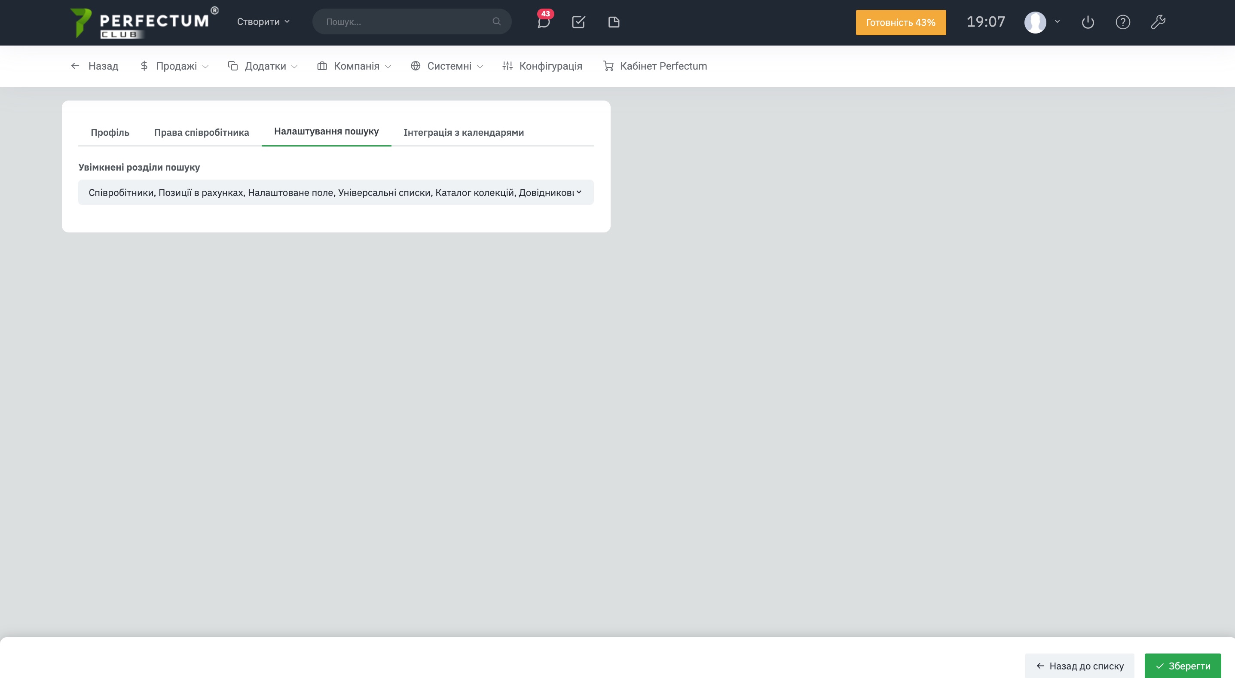The height and width of the screenshot is (678, 1235).
Task: Open the enabled search sections dropdown
Action: [336, 192]
